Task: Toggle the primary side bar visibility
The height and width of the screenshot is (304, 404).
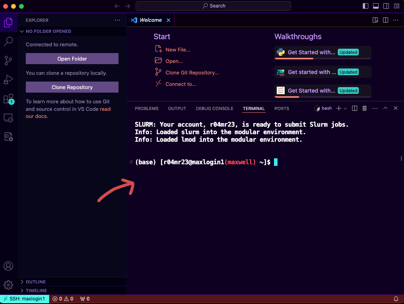Action: point(366,6)
